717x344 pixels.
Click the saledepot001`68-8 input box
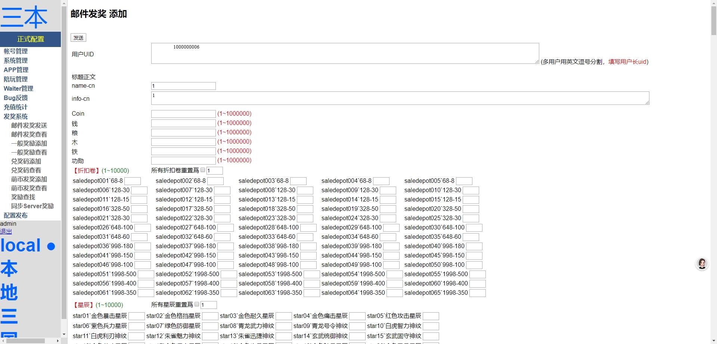point(133,181)
